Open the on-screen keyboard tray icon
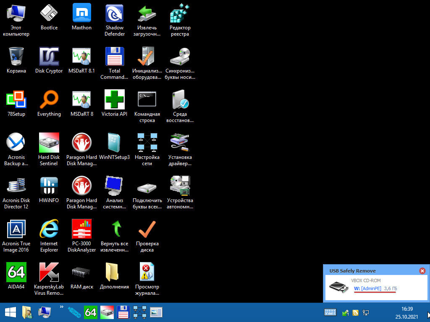 click(330, 312)
